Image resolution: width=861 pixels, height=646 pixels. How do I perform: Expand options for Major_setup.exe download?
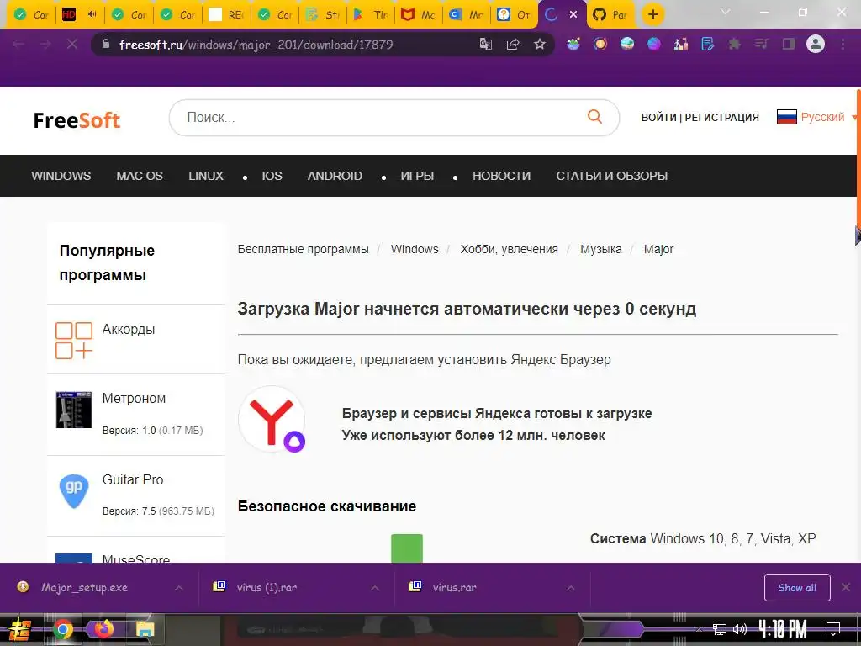(179, 588)
